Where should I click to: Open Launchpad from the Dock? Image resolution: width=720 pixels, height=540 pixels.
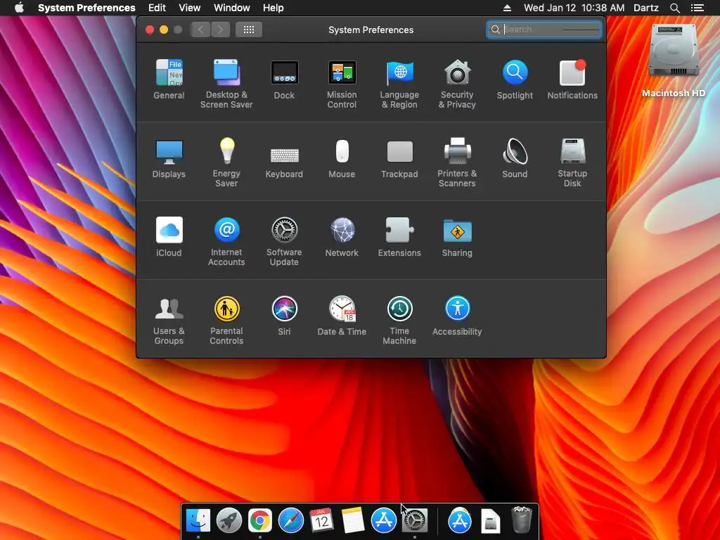pos(229,521)
